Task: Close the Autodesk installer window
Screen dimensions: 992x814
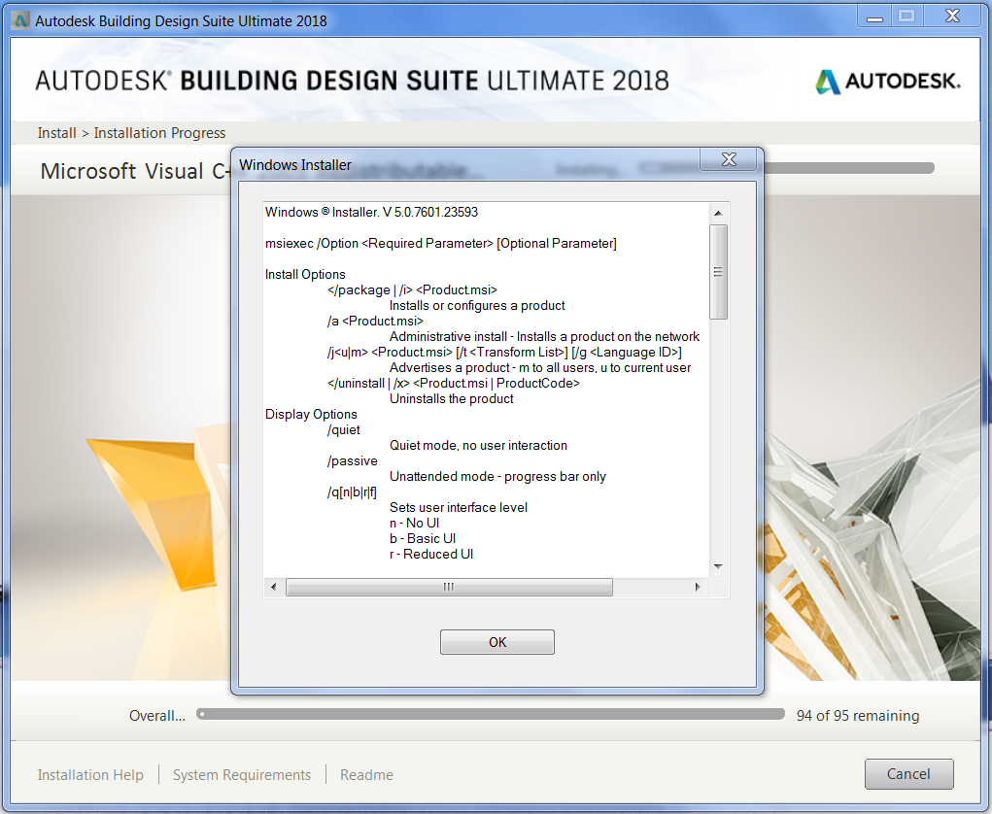Action: point(952,17)
